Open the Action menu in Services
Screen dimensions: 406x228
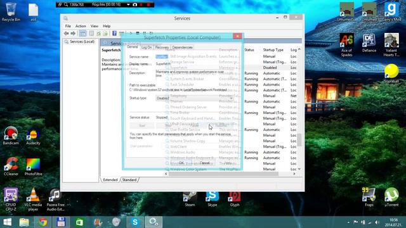click(81, 26)
